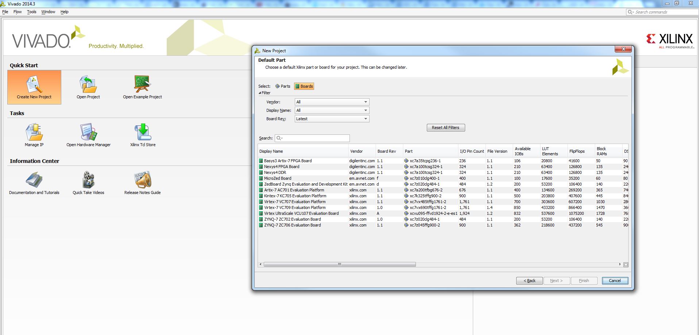Click the search magnifier in the Search field
Viewport: 699px width, 335px height.
(279, 138)
